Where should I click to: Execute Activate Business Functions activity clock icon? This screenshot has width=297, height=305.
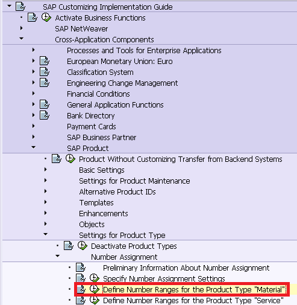click(x=46, y=18)
